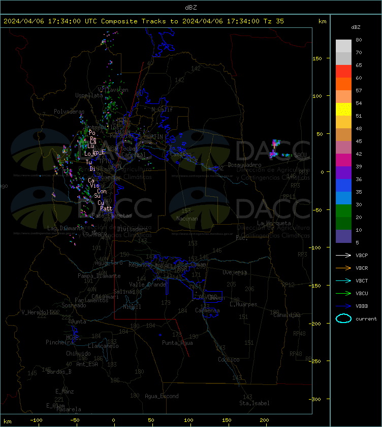Click the orange VBCR arrow legend icon
The image size is (382, 427).
pyautogui.click(x=343, y=268)
